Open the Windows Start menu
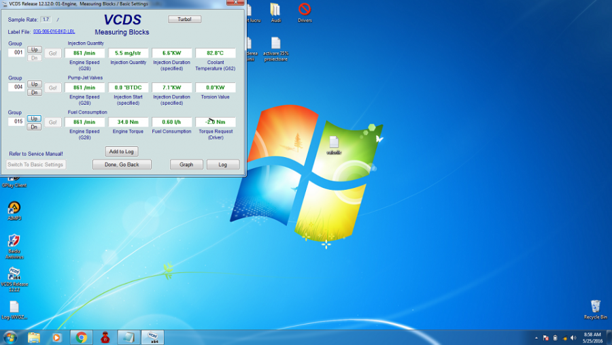612x345 pixels. [10, 337]
